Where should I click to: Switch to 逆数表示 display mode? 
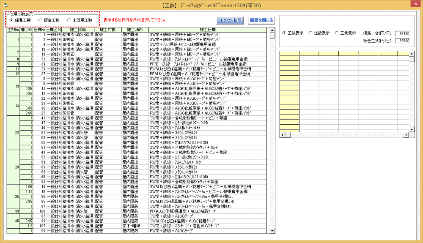pos(310,33)
